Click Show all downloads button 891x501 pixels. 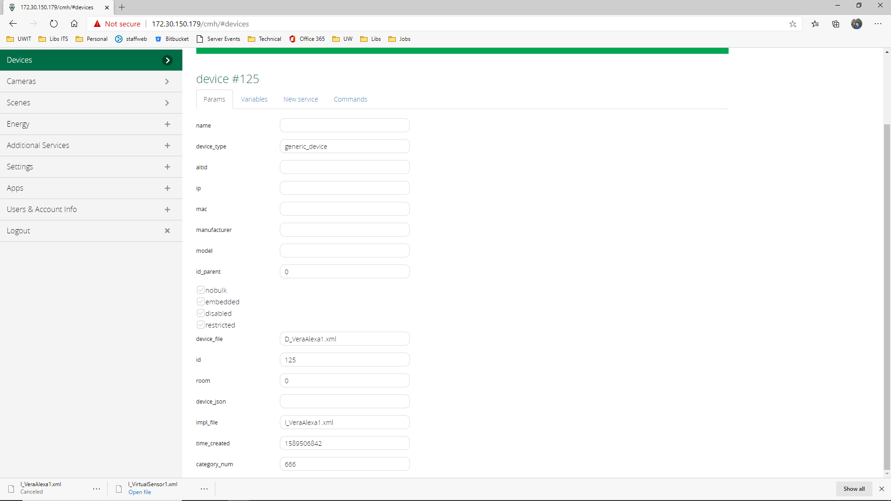tap(854, 489)
